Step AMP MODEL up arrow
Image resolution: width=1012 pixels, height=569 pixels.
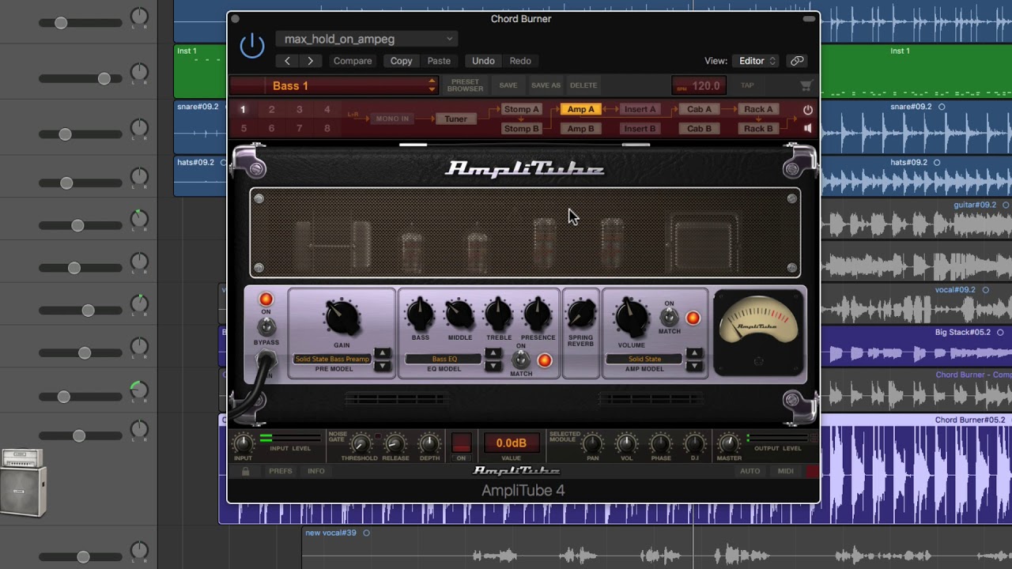[x=694, y=353]
